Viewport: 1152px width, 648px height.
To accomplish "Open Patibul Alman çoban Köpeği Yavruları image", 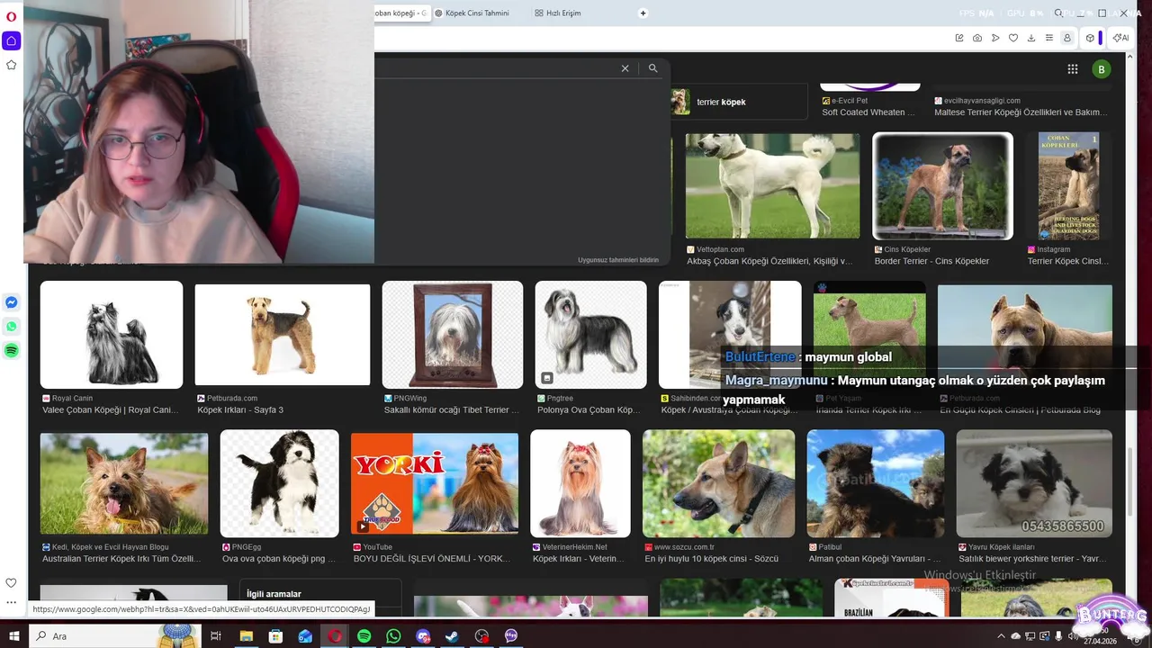I will point(876,483).
